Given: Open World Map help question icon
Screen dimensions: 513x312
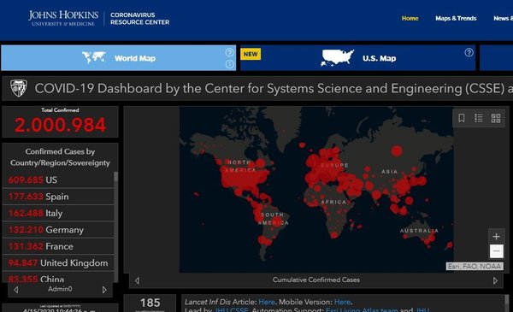Looking at the screenshot, I should (230, 52).
